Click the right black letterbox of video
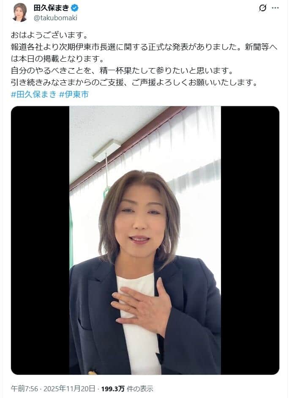The width and height of the screenshot is (289, 398). 250,240
